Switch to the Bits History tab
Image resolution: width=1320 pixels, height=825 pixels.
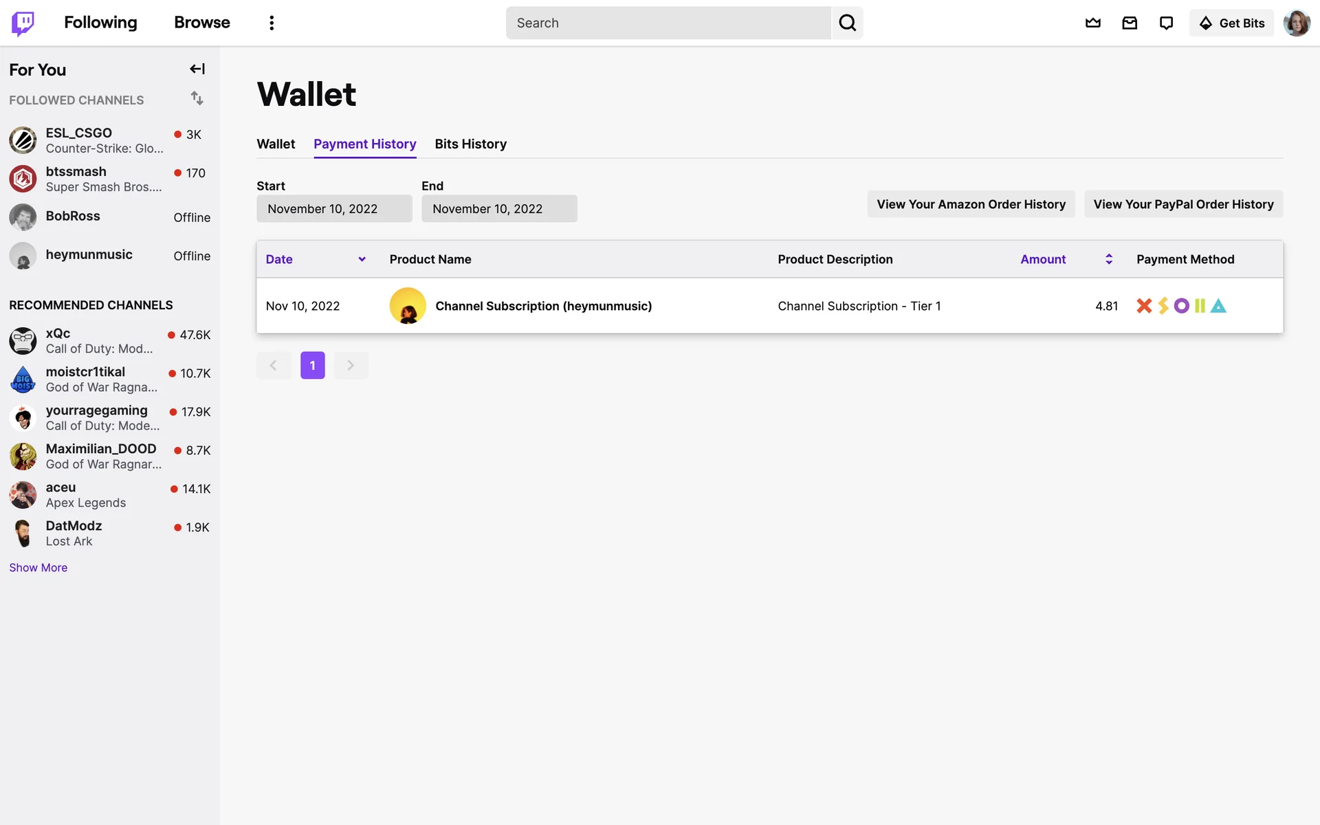[x=470, y=144]
